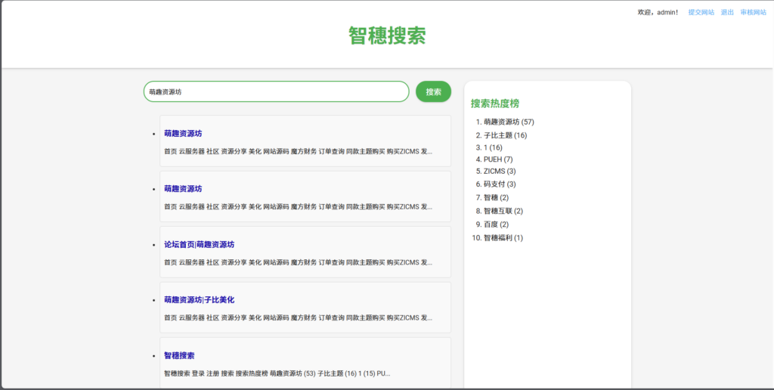Select hot search item 智穗 (2)

496,197
